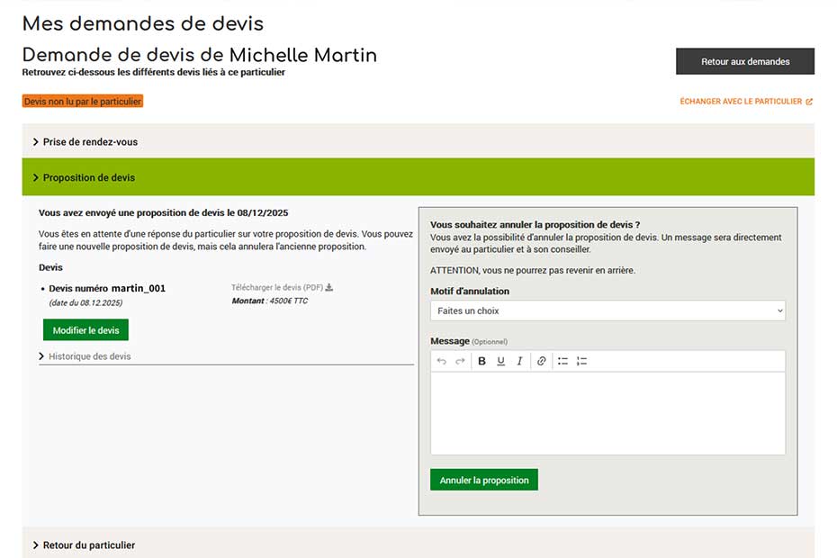Toggle underline formatting in message editor
Viewport: 837px width, 558px height.
pos(500,361)
